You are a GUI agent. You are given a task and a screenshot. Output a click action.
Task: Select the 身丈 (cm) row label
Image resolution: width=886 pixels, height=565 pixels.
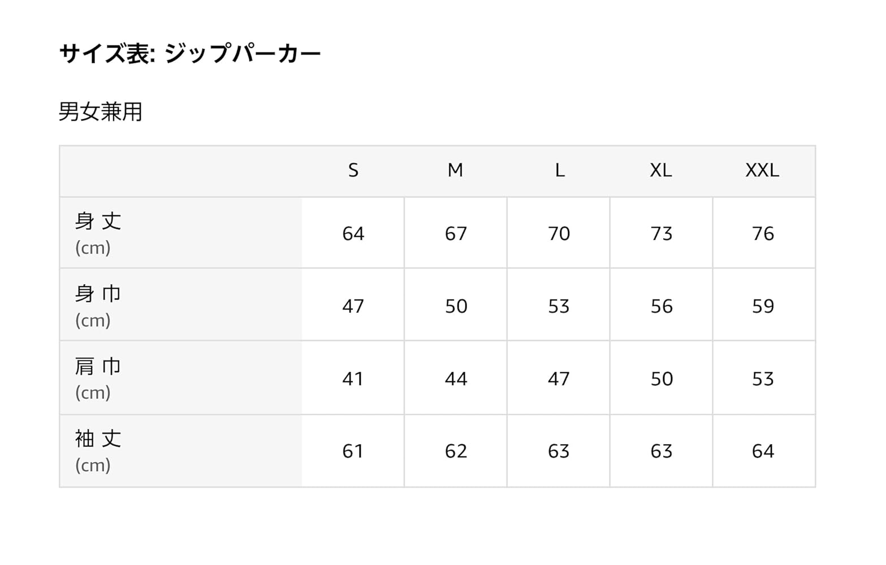(98, 233)
